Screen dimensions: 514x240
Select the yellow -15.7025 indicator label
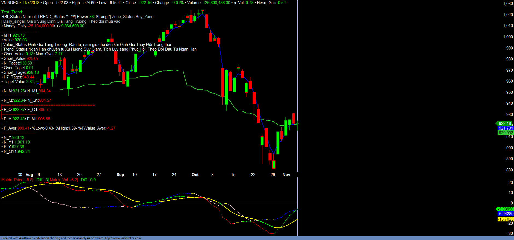coord(506,219)
